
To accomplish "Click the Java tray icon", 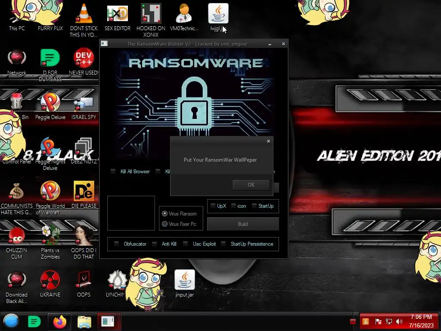I will click(x=366, y=321).
